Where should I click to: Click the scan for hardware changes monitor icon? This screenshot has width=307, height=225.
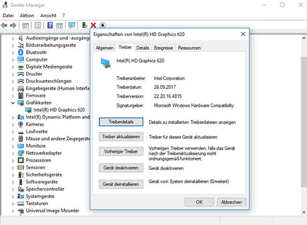72,25
